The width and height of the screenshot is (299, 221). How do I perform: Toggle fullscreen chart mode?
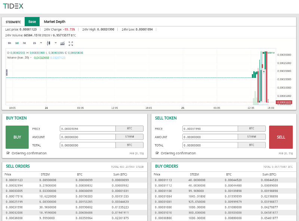click(71, 44)
